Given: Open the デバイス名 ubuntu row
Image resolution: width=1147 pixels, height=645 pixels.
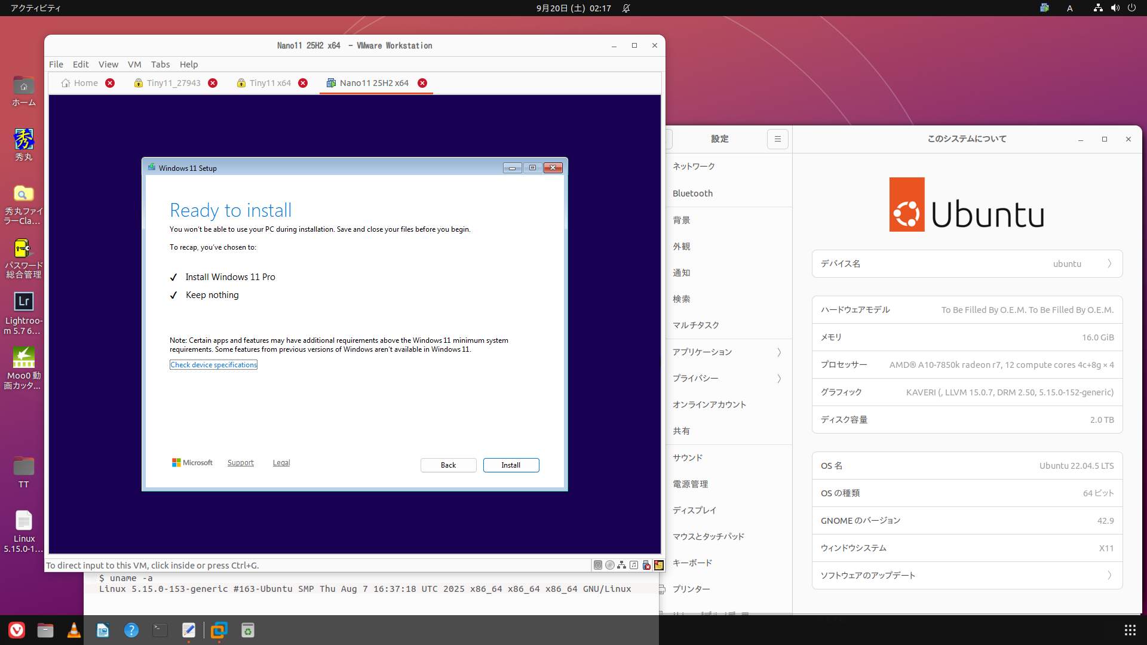Looking at the screenshot, I should [x=967, y=264].
